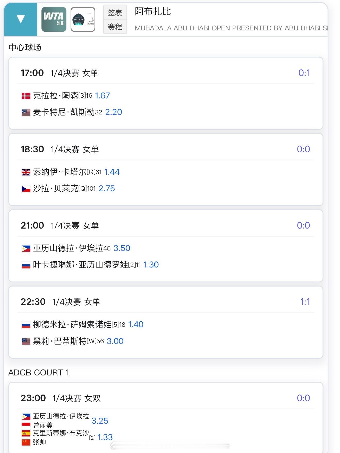Expand the teal dropdown triangle at top left
Image resolution: width=340 pixels, height=453 pixels.
21,19
